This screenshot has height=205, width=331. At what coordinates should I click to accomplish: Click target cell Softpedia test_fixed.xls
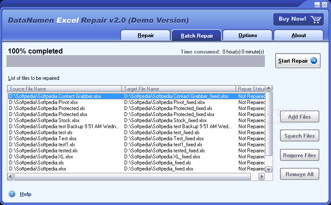(162, 132)
